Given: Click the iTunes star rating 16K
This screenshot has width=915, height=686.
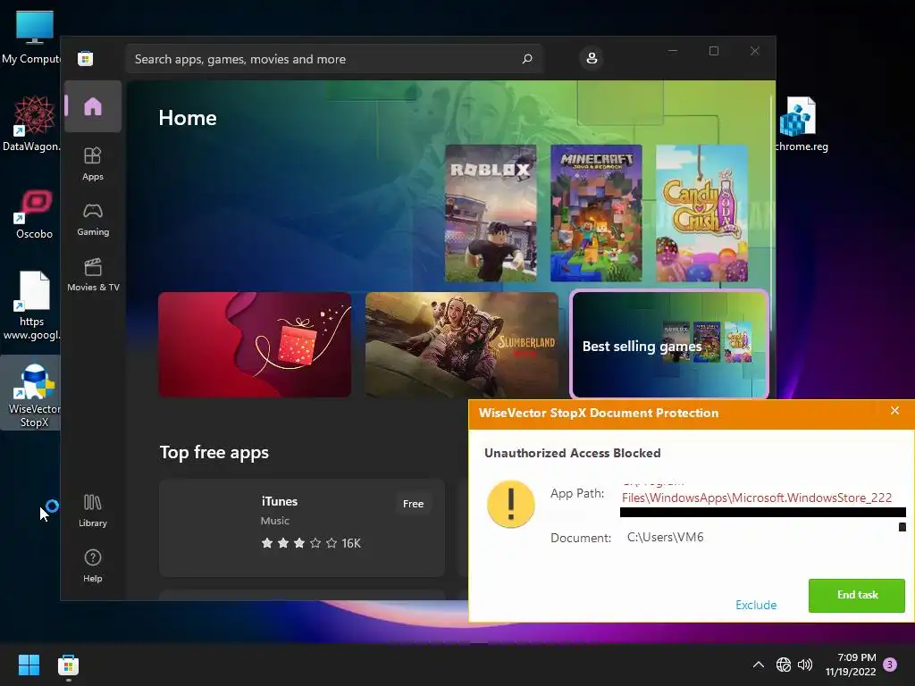Looking at the screenshot, I should click(x=310, y=543).
